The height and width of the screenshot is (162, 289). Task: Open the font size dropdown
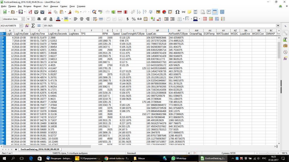pyautogui.click(x=33, y=19)
